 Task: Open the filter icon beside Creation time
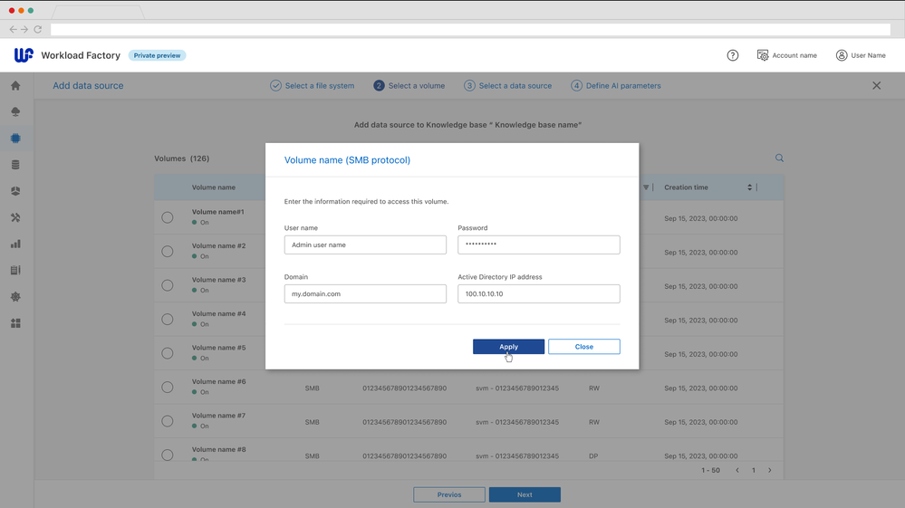click(646, 187)
